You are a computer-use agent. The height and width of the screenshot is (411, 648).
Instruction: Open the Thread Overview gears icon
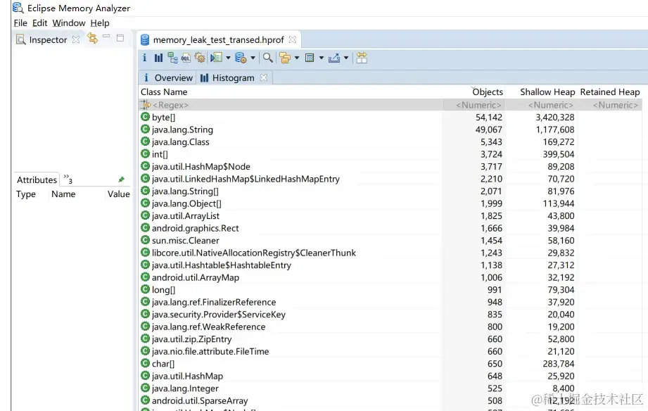tap(200, 58)
